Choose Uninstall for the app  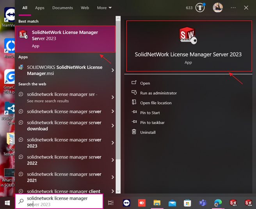coord(148,132)
